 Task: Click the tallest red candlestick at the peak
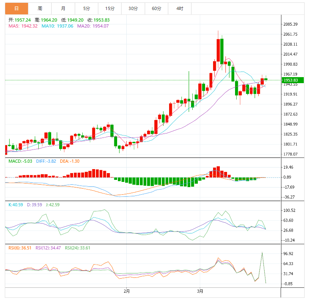(x=218, y=50)
